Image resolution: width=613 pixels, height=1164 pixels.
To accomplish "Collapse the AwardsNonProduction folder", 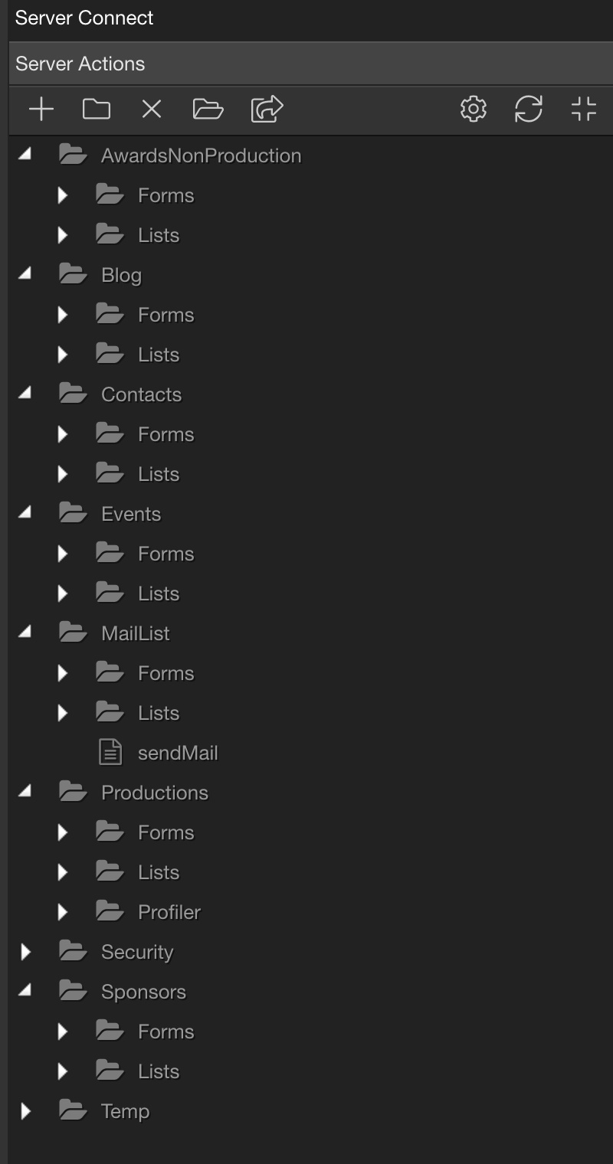I will point(25,155).
